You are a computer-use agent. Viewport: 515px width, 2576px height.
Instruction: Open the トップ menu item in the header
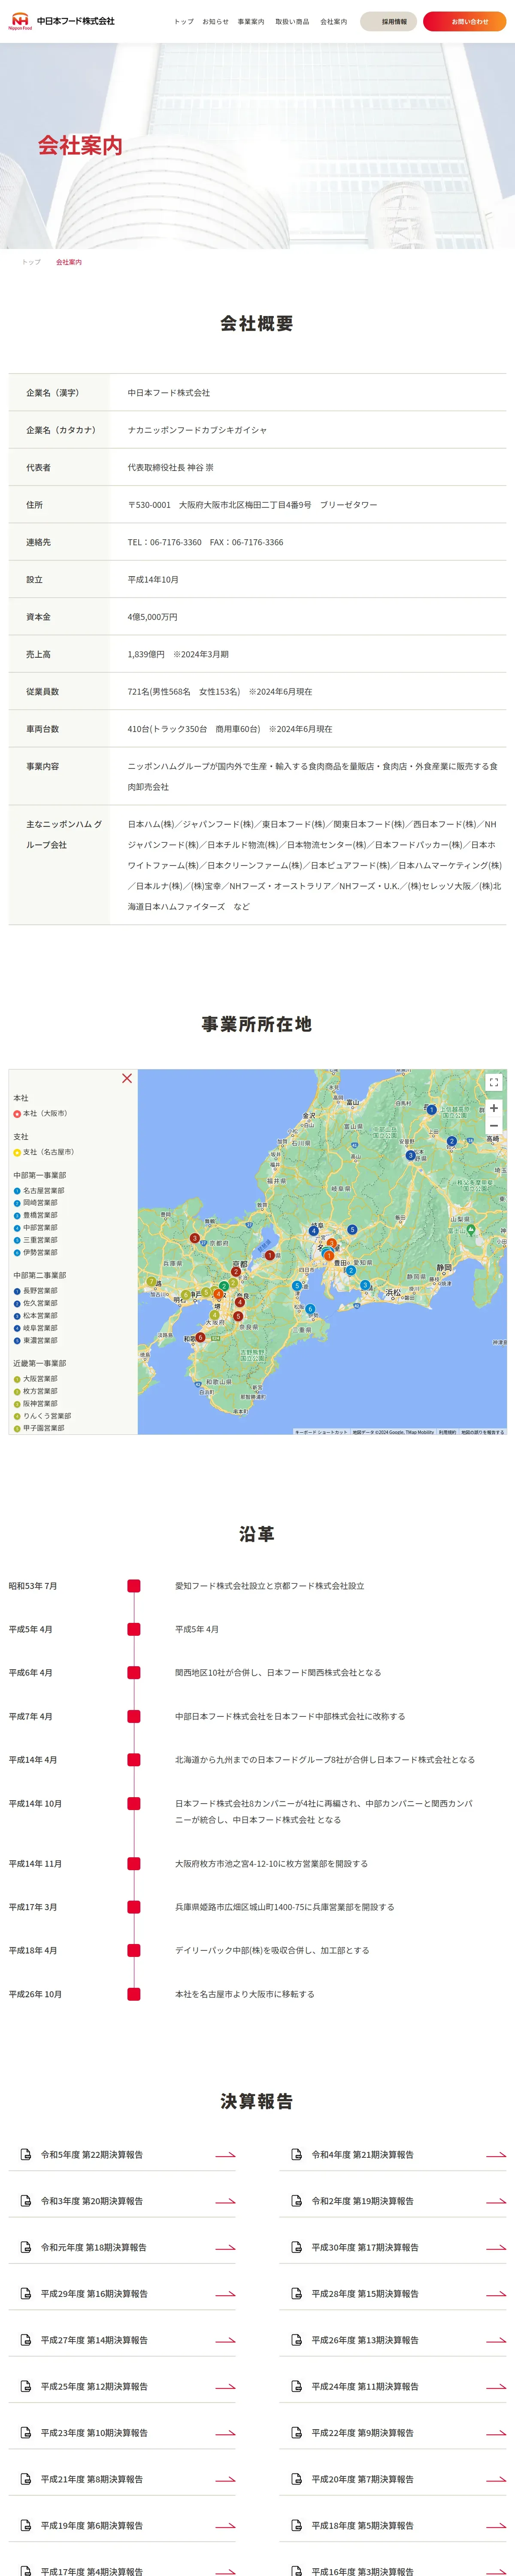point(184,21)
